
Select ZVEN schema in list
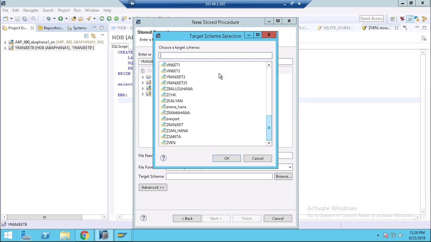pos(171,143)
